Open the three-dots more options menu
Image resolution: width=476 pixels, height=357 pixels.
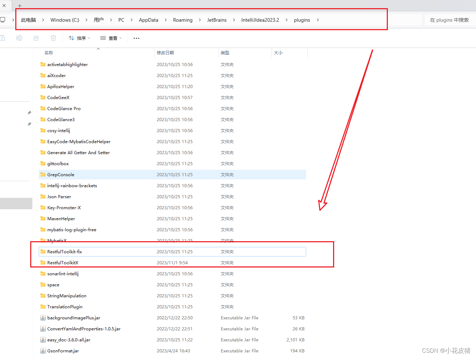[137, 38]
